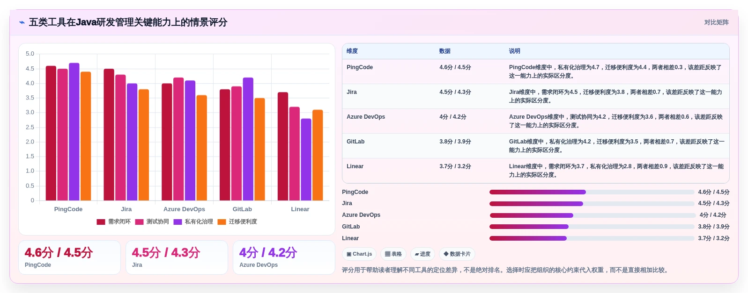Click the Linear progress bar
The width and height of the screenshot is (748, 293).
click(x=592, y=238)
